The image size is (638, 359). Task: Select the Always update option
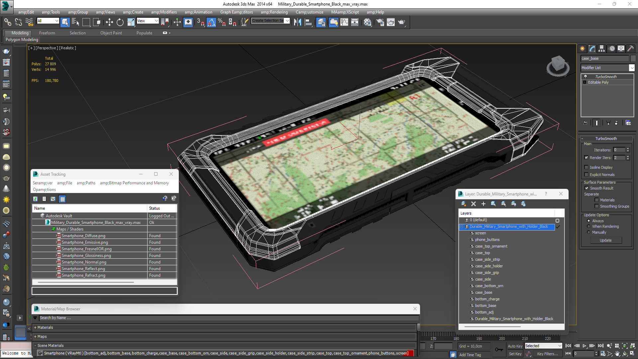[589, 221]
